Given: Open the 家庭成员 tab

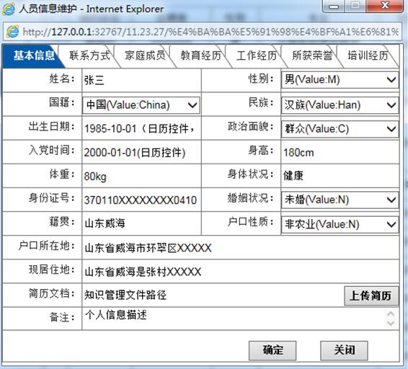Looking at the screenshot, I should 145,55.
